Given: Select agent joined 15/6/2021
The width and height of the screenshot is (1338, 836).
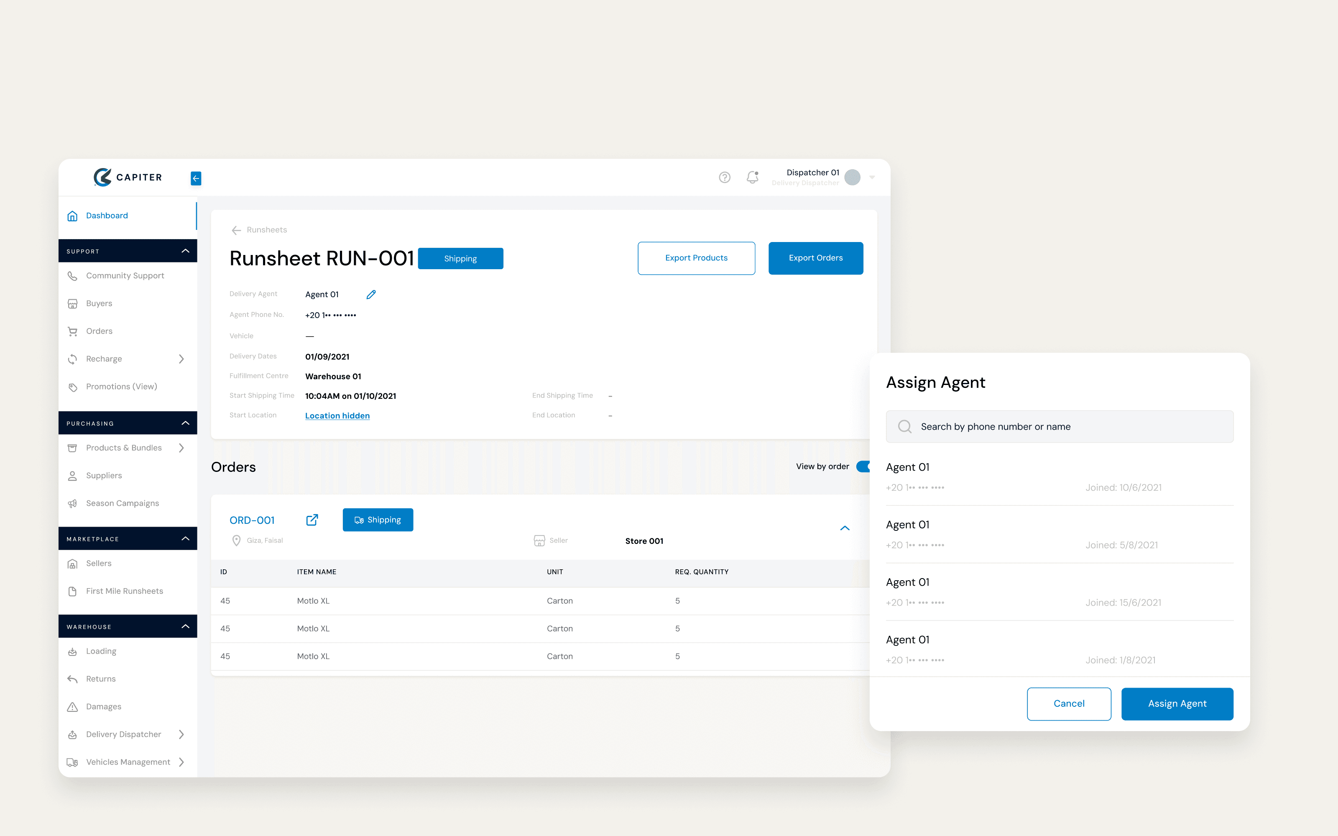Looking at the screenshot, I should (x=1060, y=591).
